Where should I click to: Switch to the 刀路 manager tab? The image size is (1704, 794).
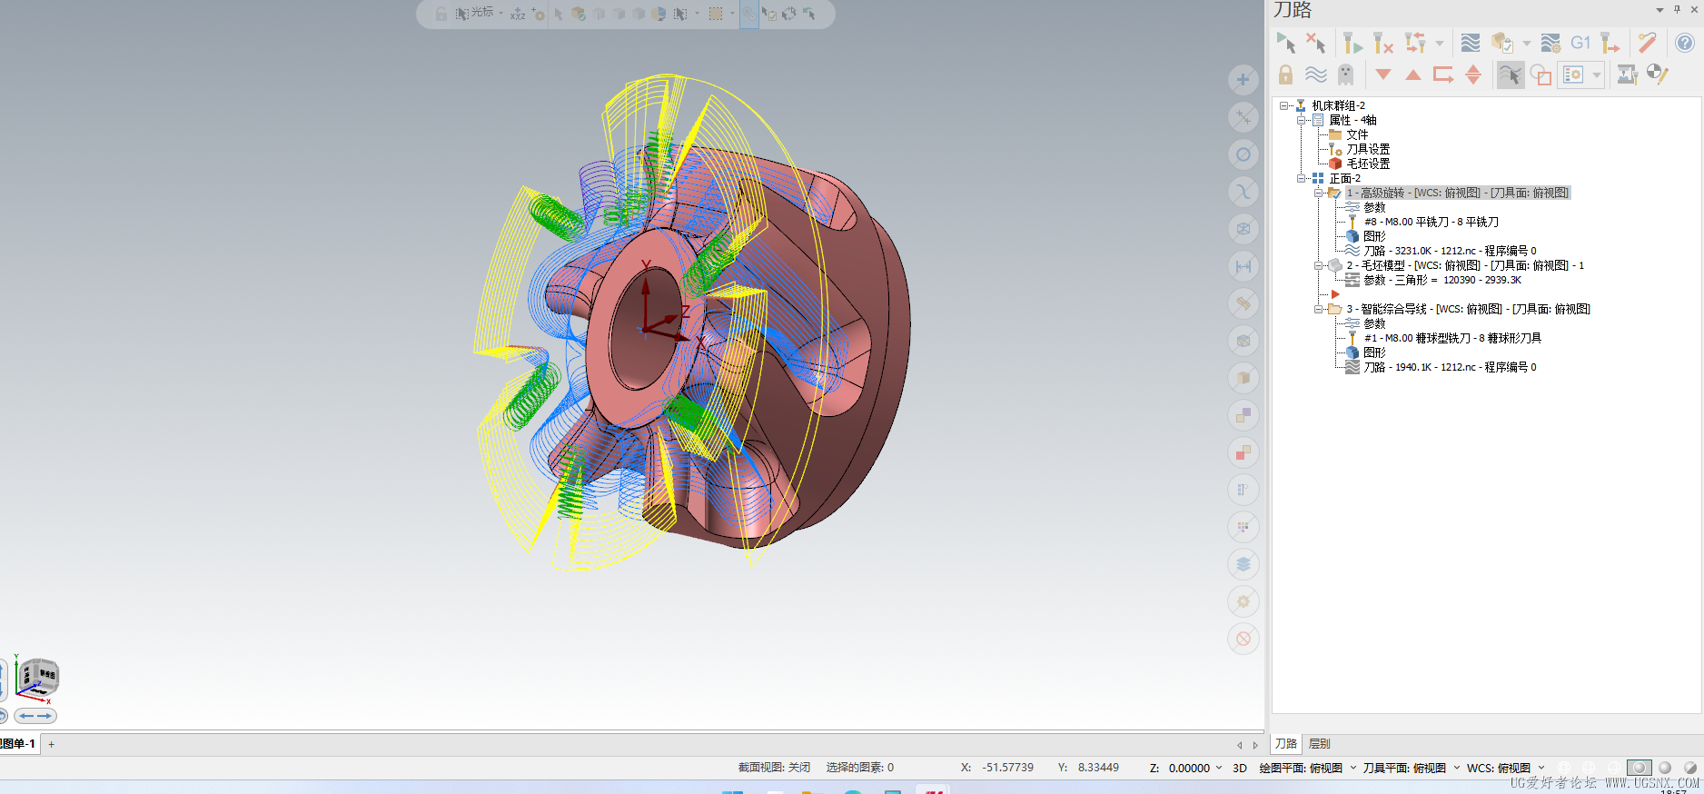1286,744
